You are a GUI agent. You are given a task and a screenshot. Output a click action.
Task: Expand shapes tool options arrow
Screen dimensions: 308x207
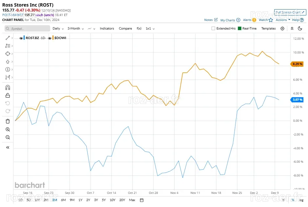[x=12, y=53]
